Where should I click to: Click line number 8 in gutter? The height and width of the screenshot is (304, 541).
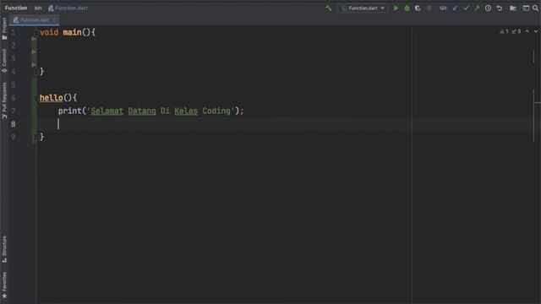[x=14, y=124]
